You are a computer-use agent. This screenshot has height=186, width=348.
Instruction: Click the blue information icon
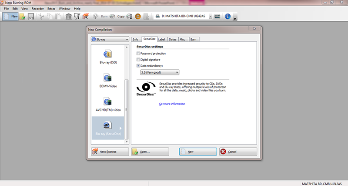point(228,17)
